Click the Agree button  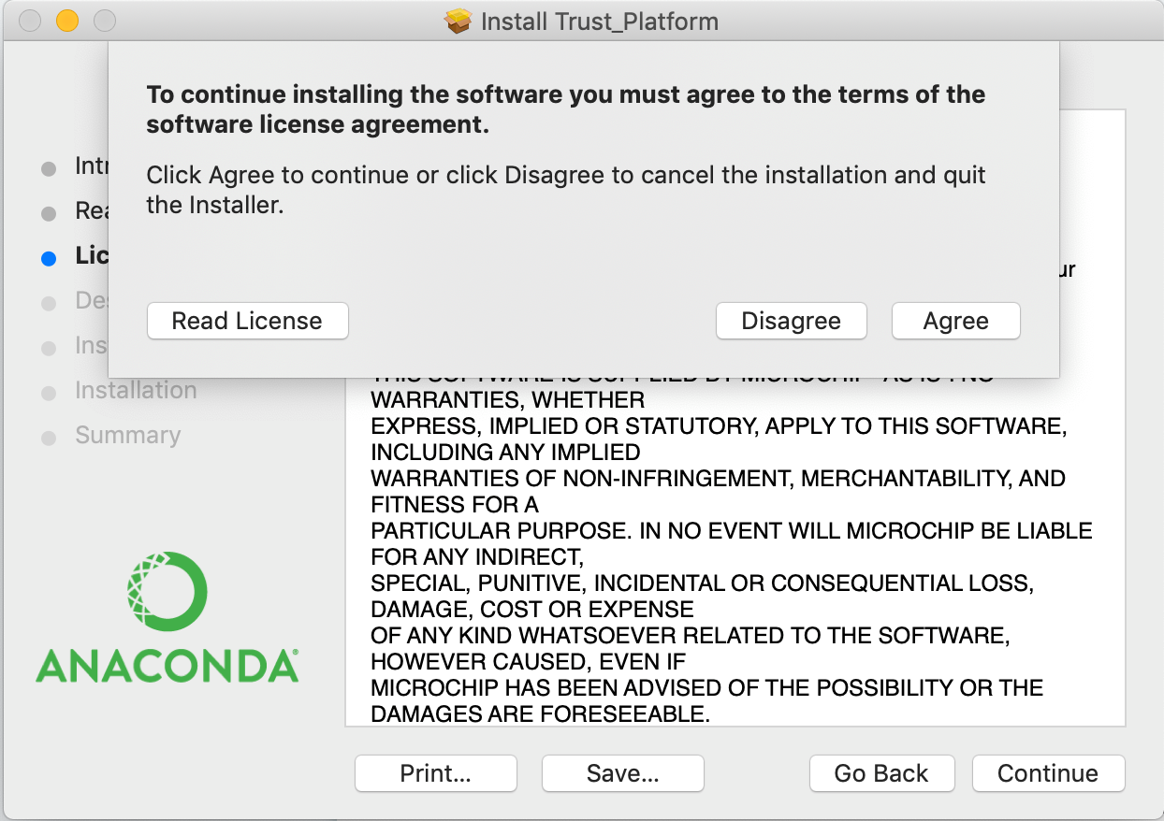point(955,321)
